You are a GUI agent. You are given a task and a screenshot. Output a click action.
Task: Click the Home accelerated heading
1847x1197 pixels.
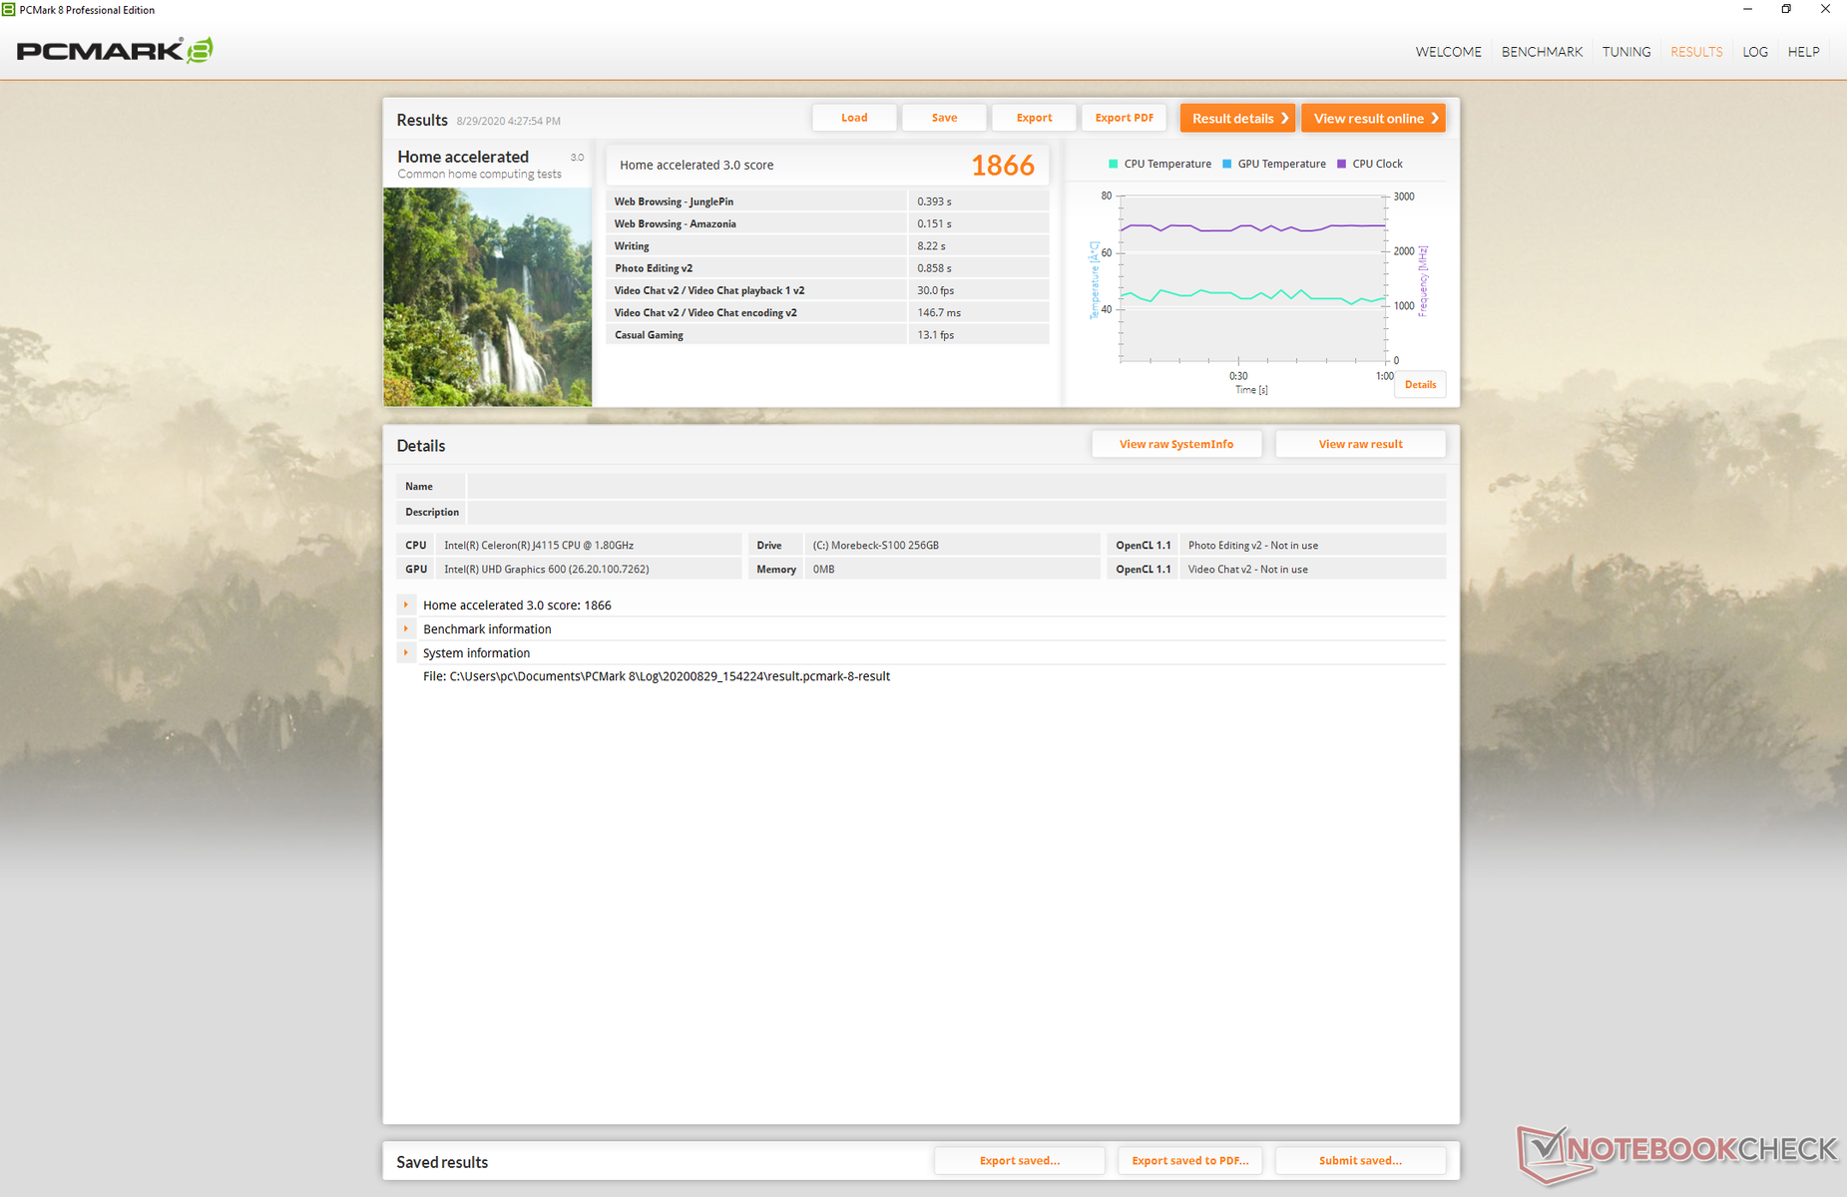463,157
